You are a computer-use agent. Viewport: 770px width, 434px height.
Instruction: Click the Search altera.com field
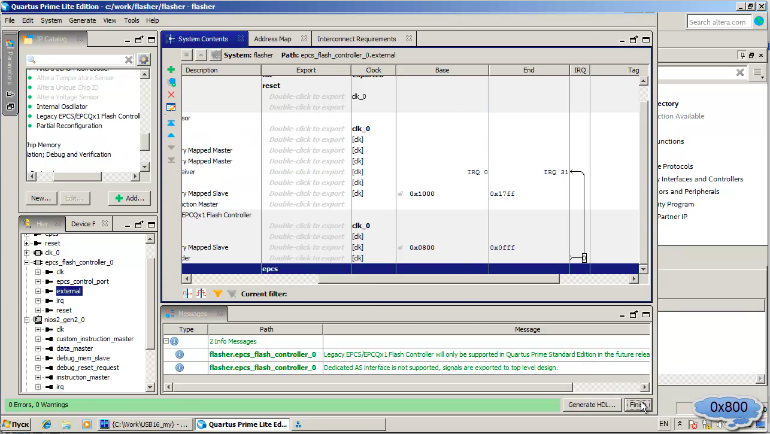pyautogui.click(x=719, y=22)
